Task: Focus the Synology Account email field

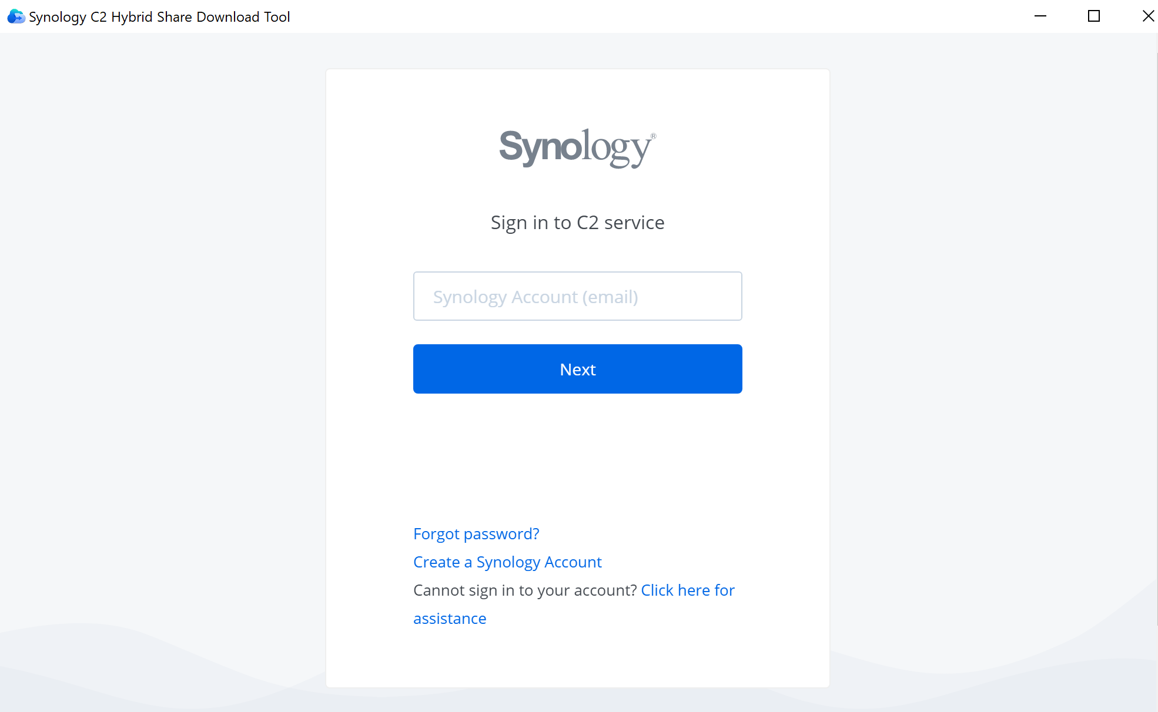Action: [x=578, y=296]
